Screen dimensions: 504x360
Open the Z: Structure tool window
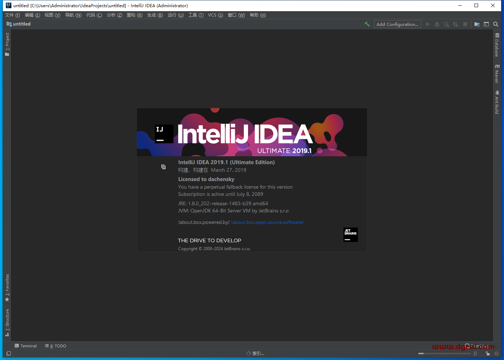point(7,323)
